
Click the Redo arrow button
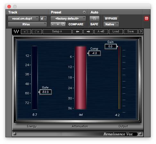click(37, 31)
